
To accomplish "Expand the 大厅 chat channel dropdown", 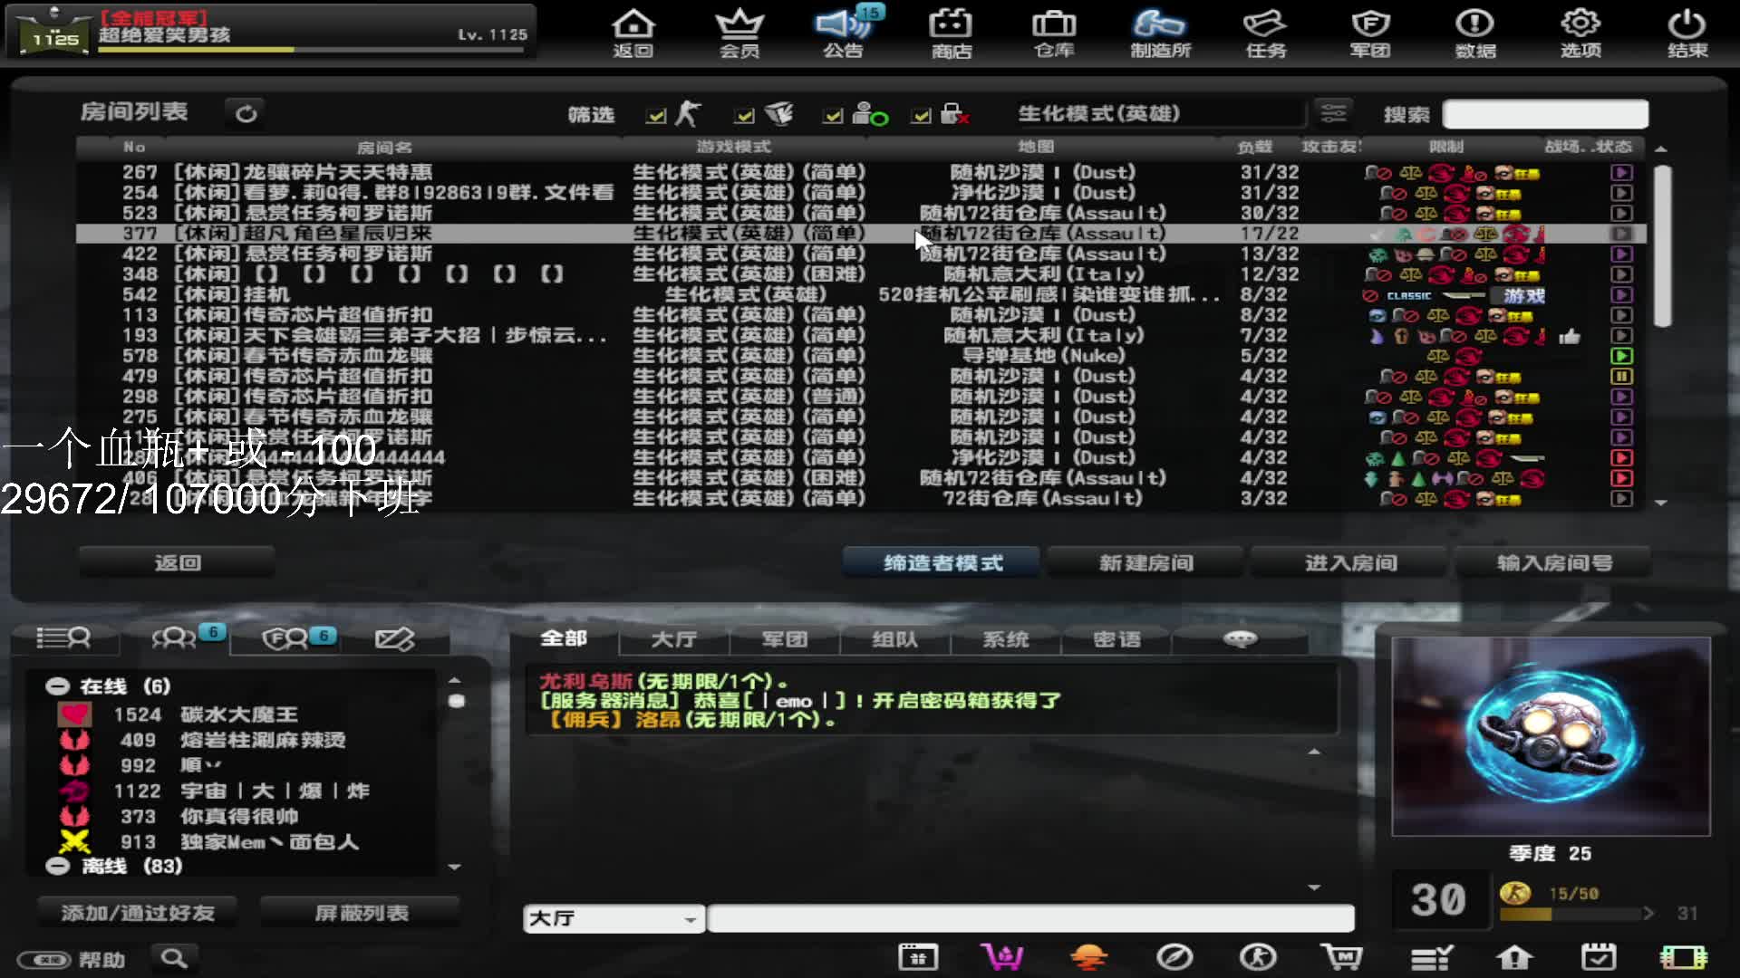I will (x=690, y=919).
